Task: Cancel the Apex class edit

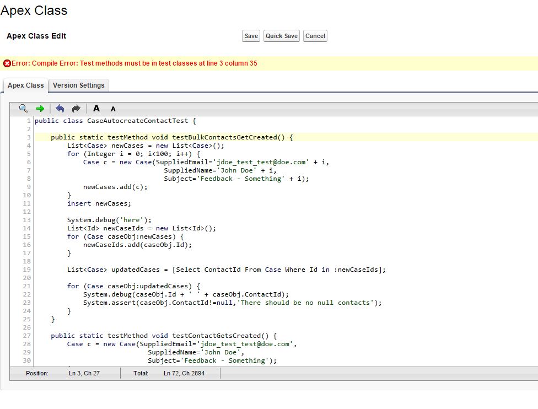Action: pos(315,36)
